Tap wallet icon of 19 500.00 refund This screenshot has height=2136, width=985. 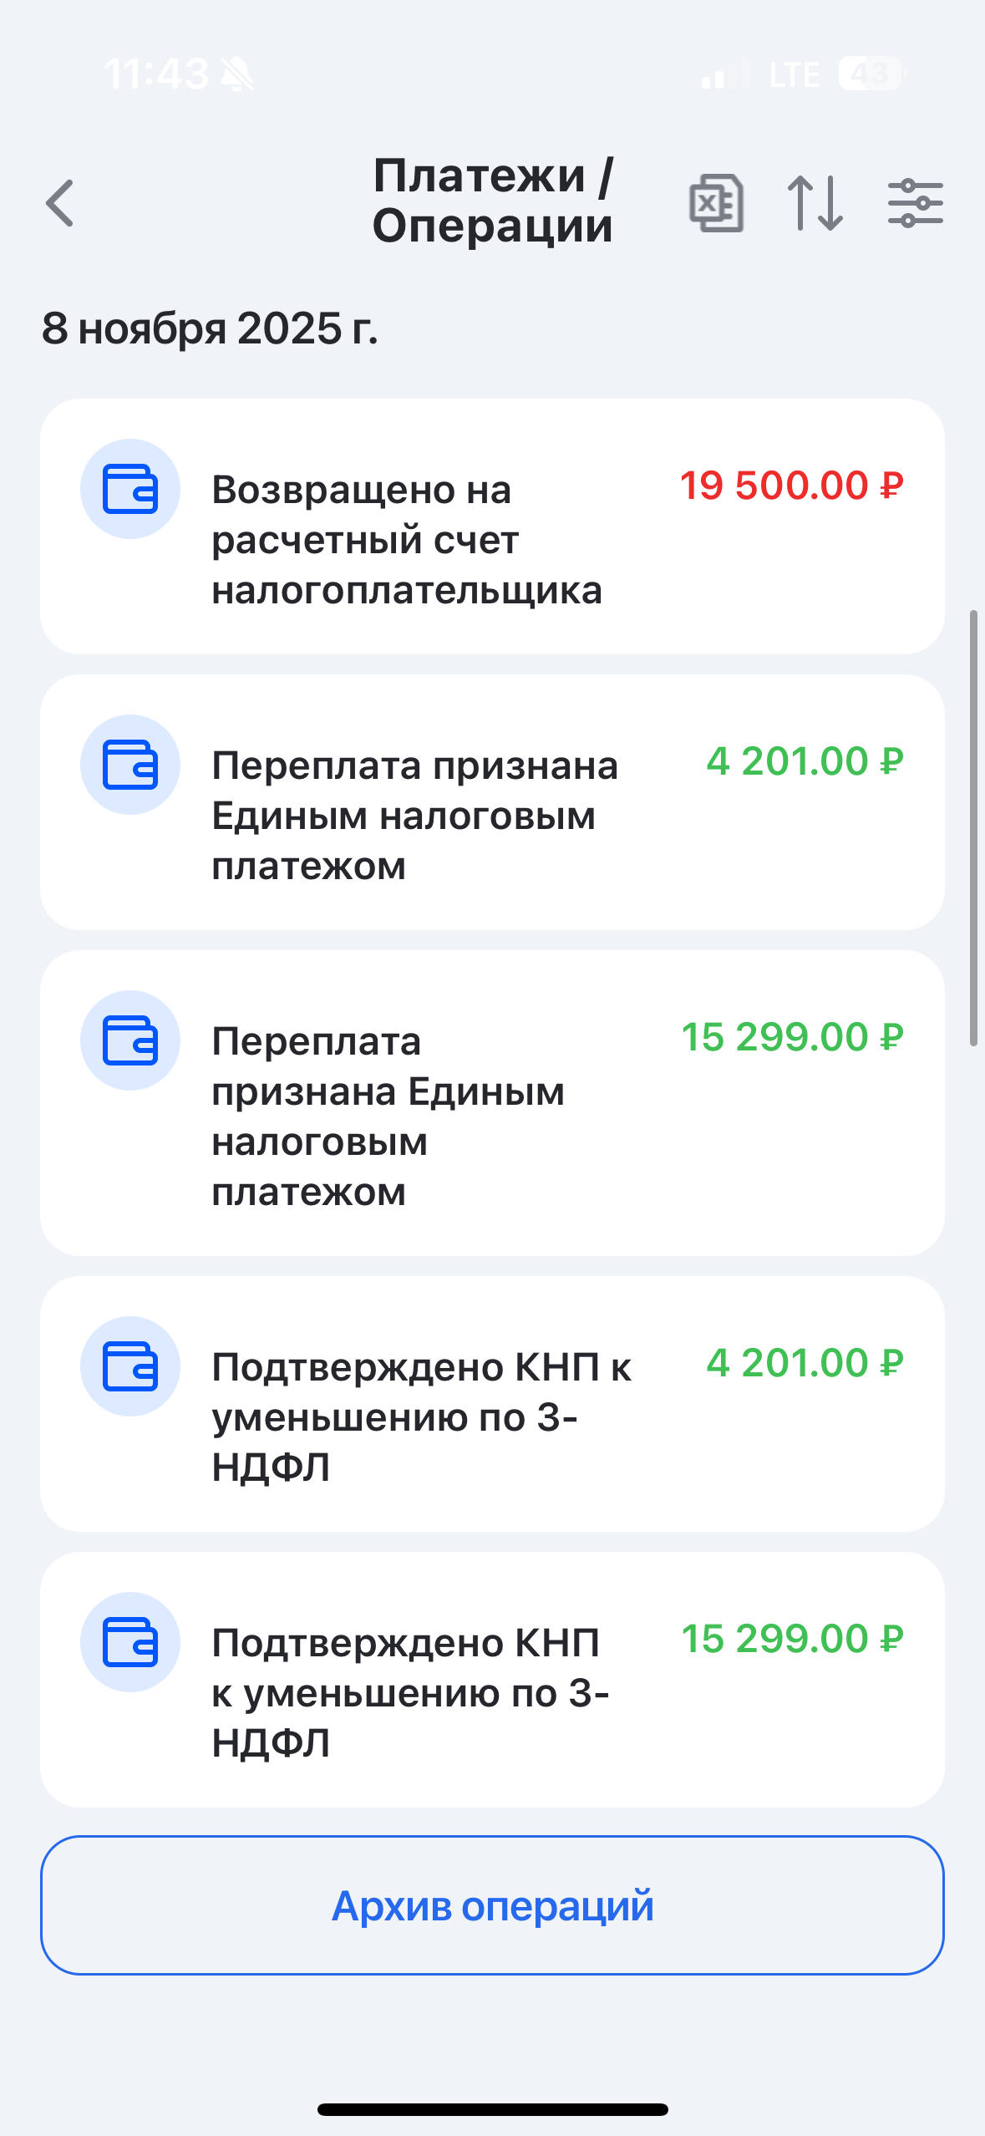point(130,489)
